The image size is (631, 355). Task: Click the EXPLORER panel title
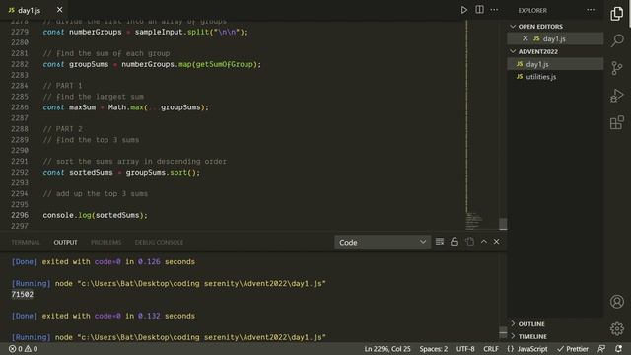click(532, 10)
